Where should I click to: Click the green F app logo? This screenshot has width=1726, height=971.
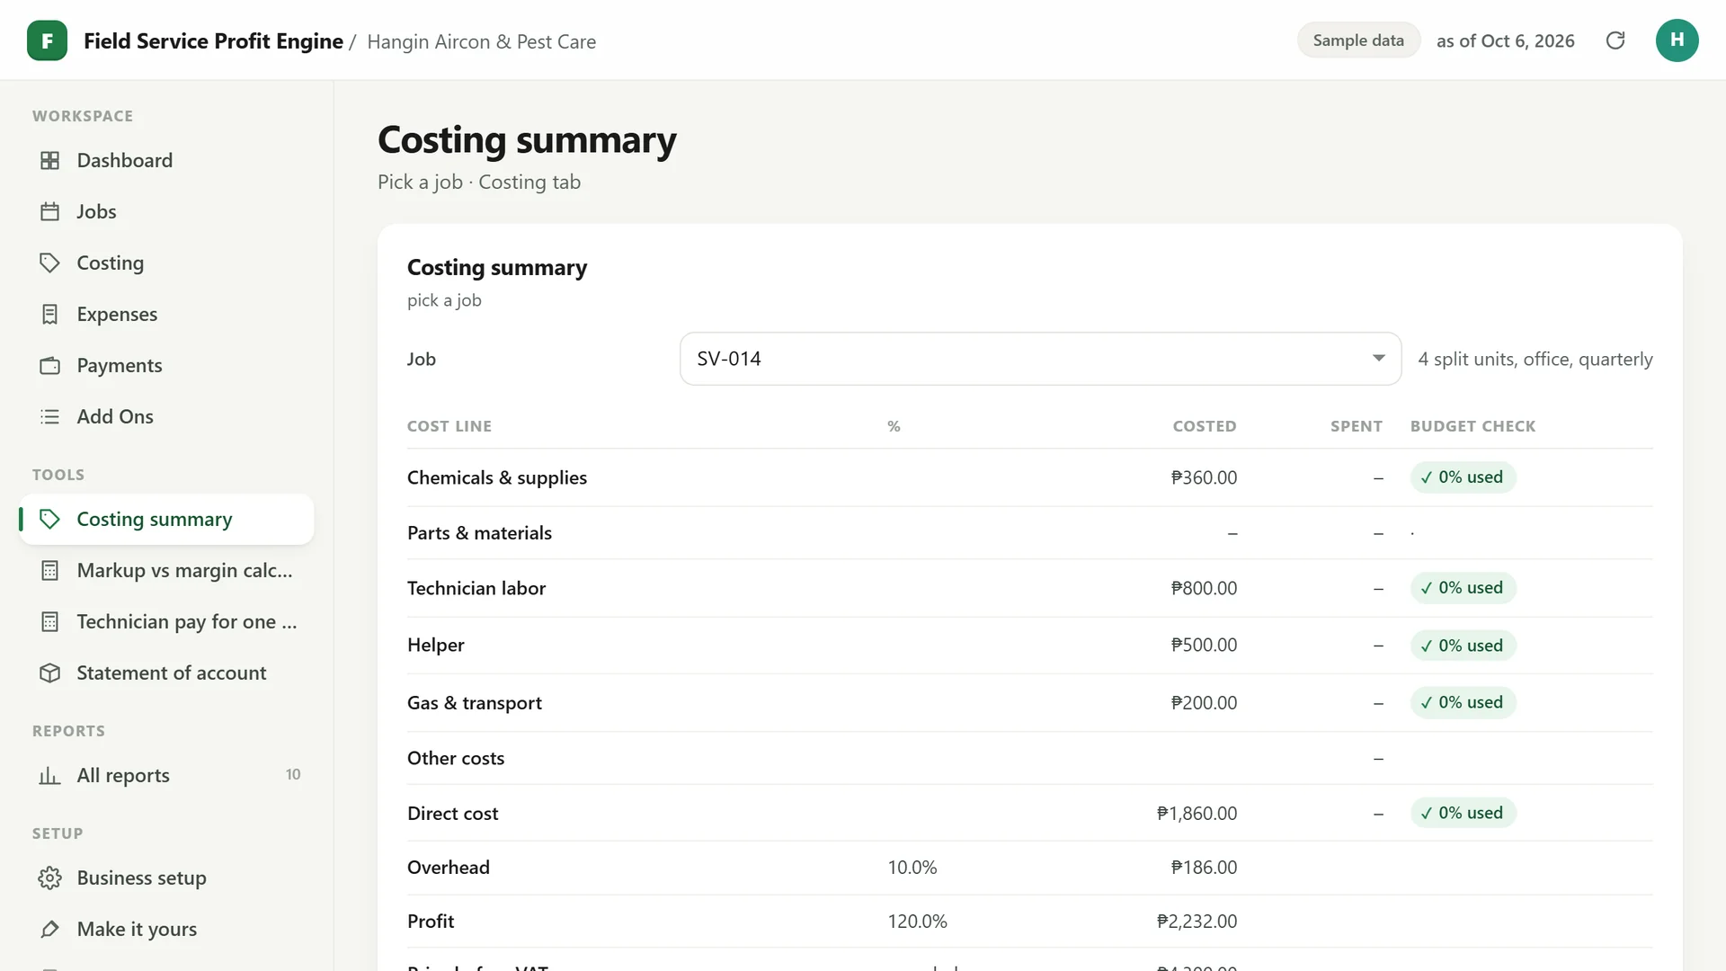(x=47, y=40)
